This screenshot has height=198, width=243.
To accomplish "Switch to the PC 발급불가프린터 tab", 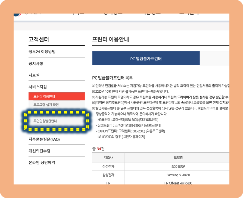I will tap(146, 58).
